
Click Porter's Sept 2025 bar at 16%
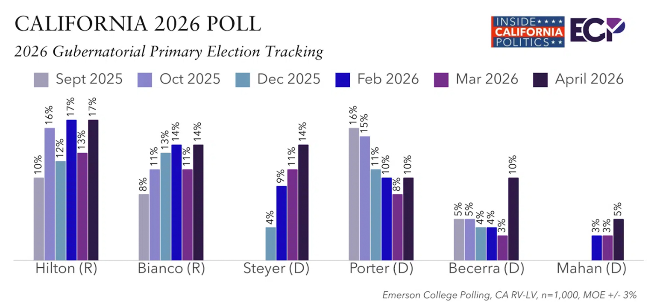tap(354, 194)
